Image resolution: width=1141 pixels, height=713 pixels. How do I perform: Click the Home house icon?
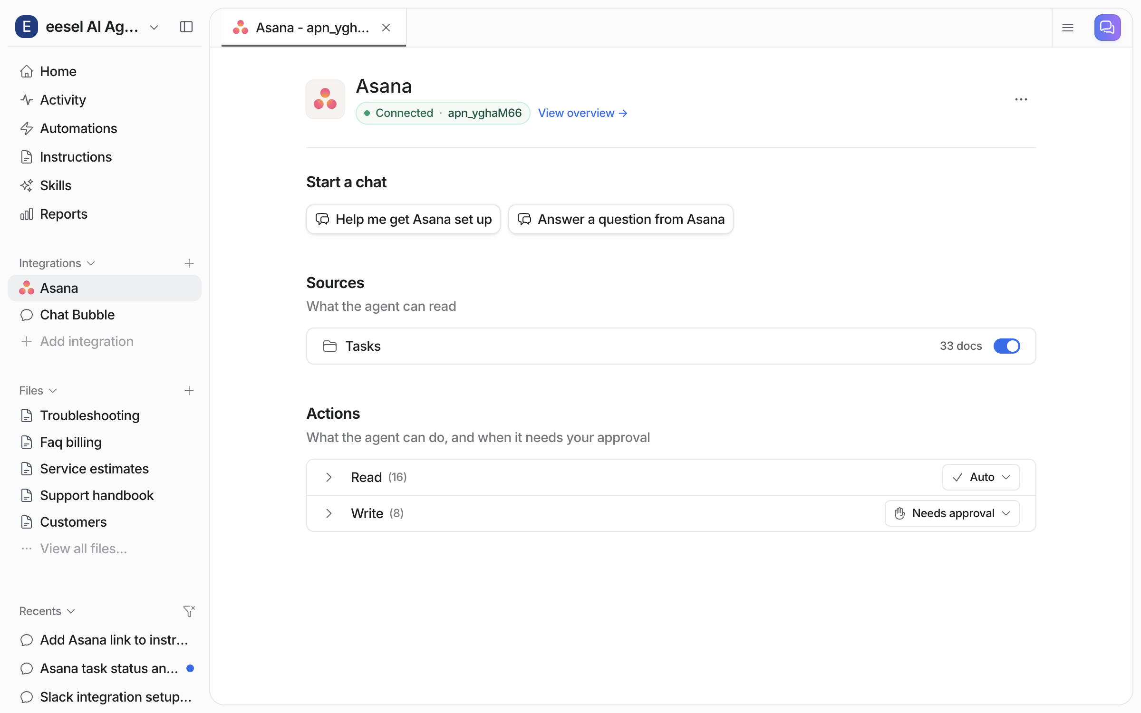pyautogui.click(x=27, y=71)
